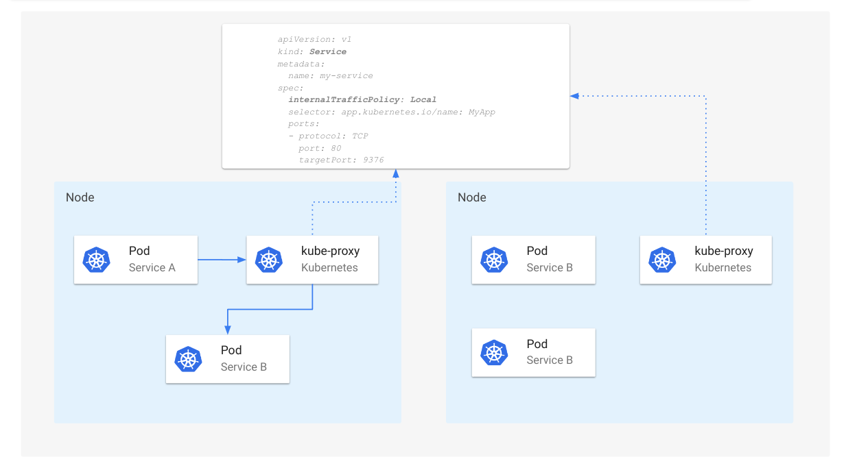Click the Kubernetes icon on upper-right Pod Service B

[494, 260]
